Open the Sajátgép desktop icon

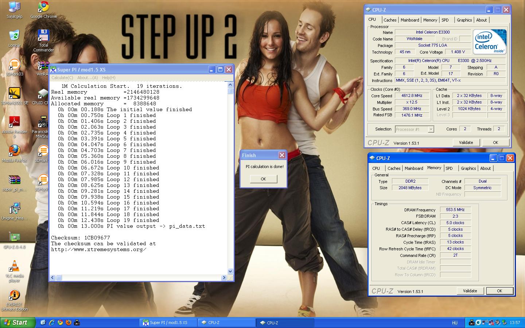[x=14, y=10]
